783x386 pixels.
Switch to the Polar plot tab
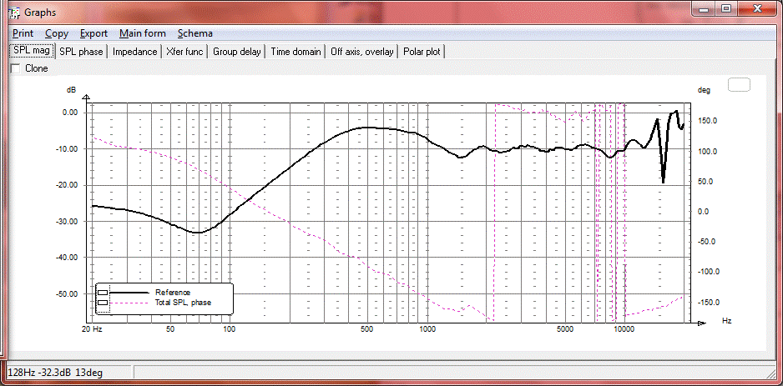tap(422, 52)
